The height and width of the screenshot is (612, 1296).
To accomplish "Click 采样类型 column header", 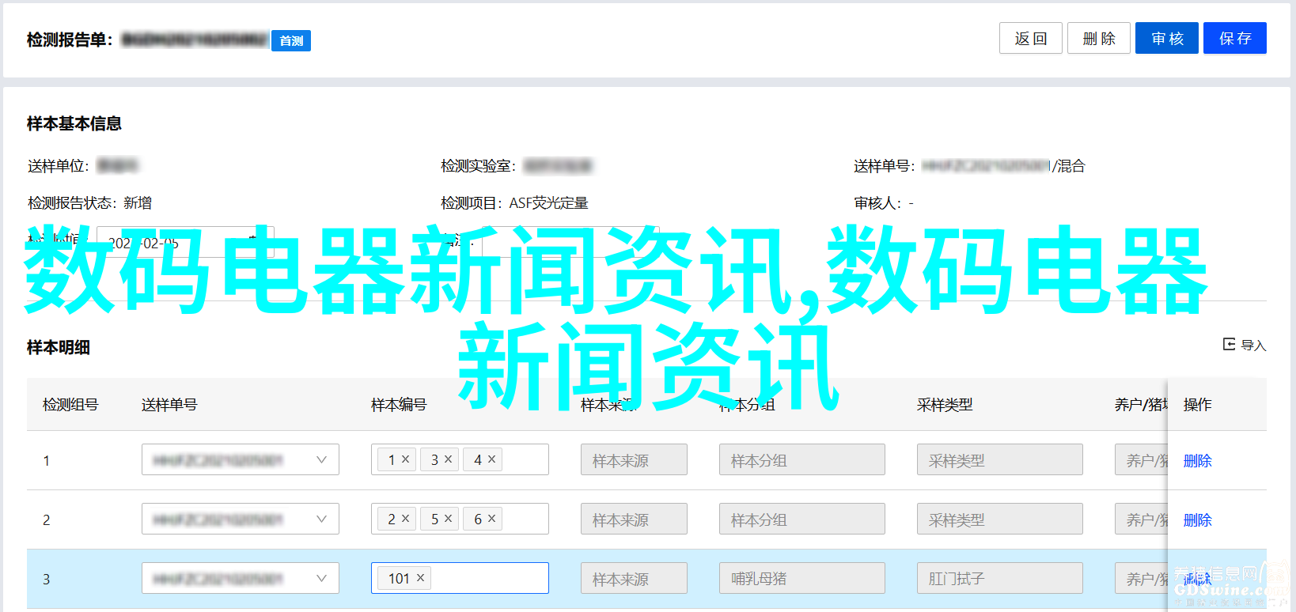I will [945, 405].
